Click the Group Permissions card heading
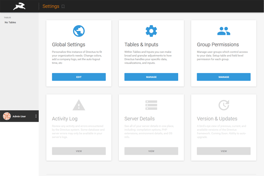Screen dimensions: 264x176 [218, 44]
